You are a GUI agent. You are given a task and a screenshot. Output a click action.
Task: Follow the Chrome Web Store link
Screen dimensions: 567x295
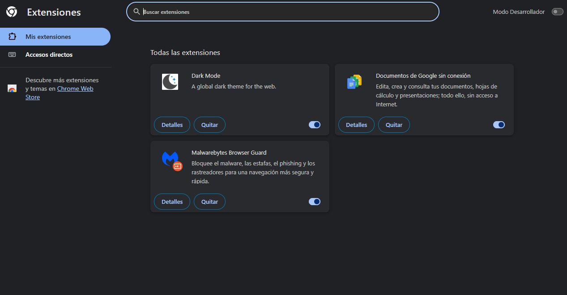75,88
